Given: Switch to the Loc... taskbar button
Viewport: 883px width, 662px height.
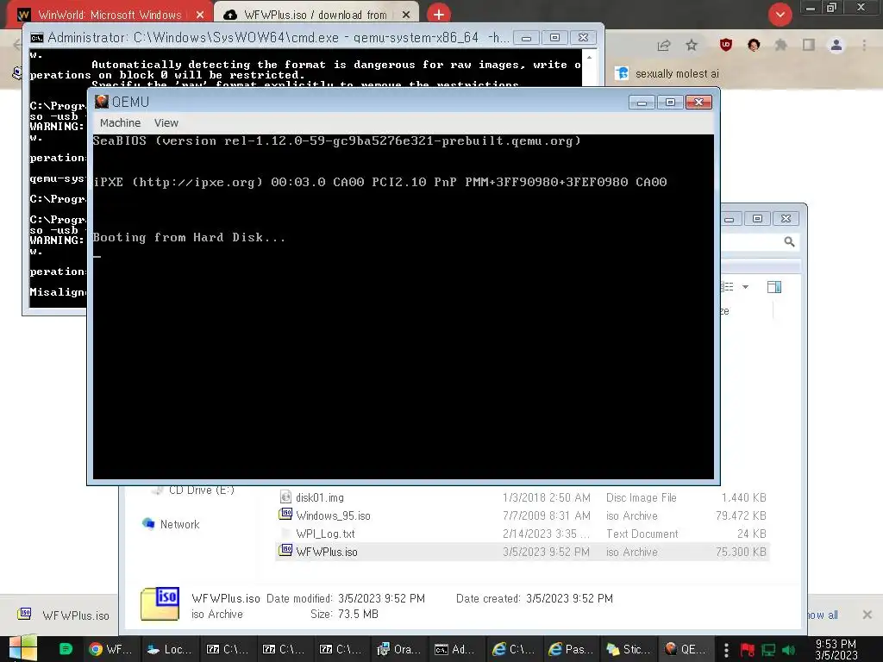Looking at the screenshot, I should coord(168,649).
